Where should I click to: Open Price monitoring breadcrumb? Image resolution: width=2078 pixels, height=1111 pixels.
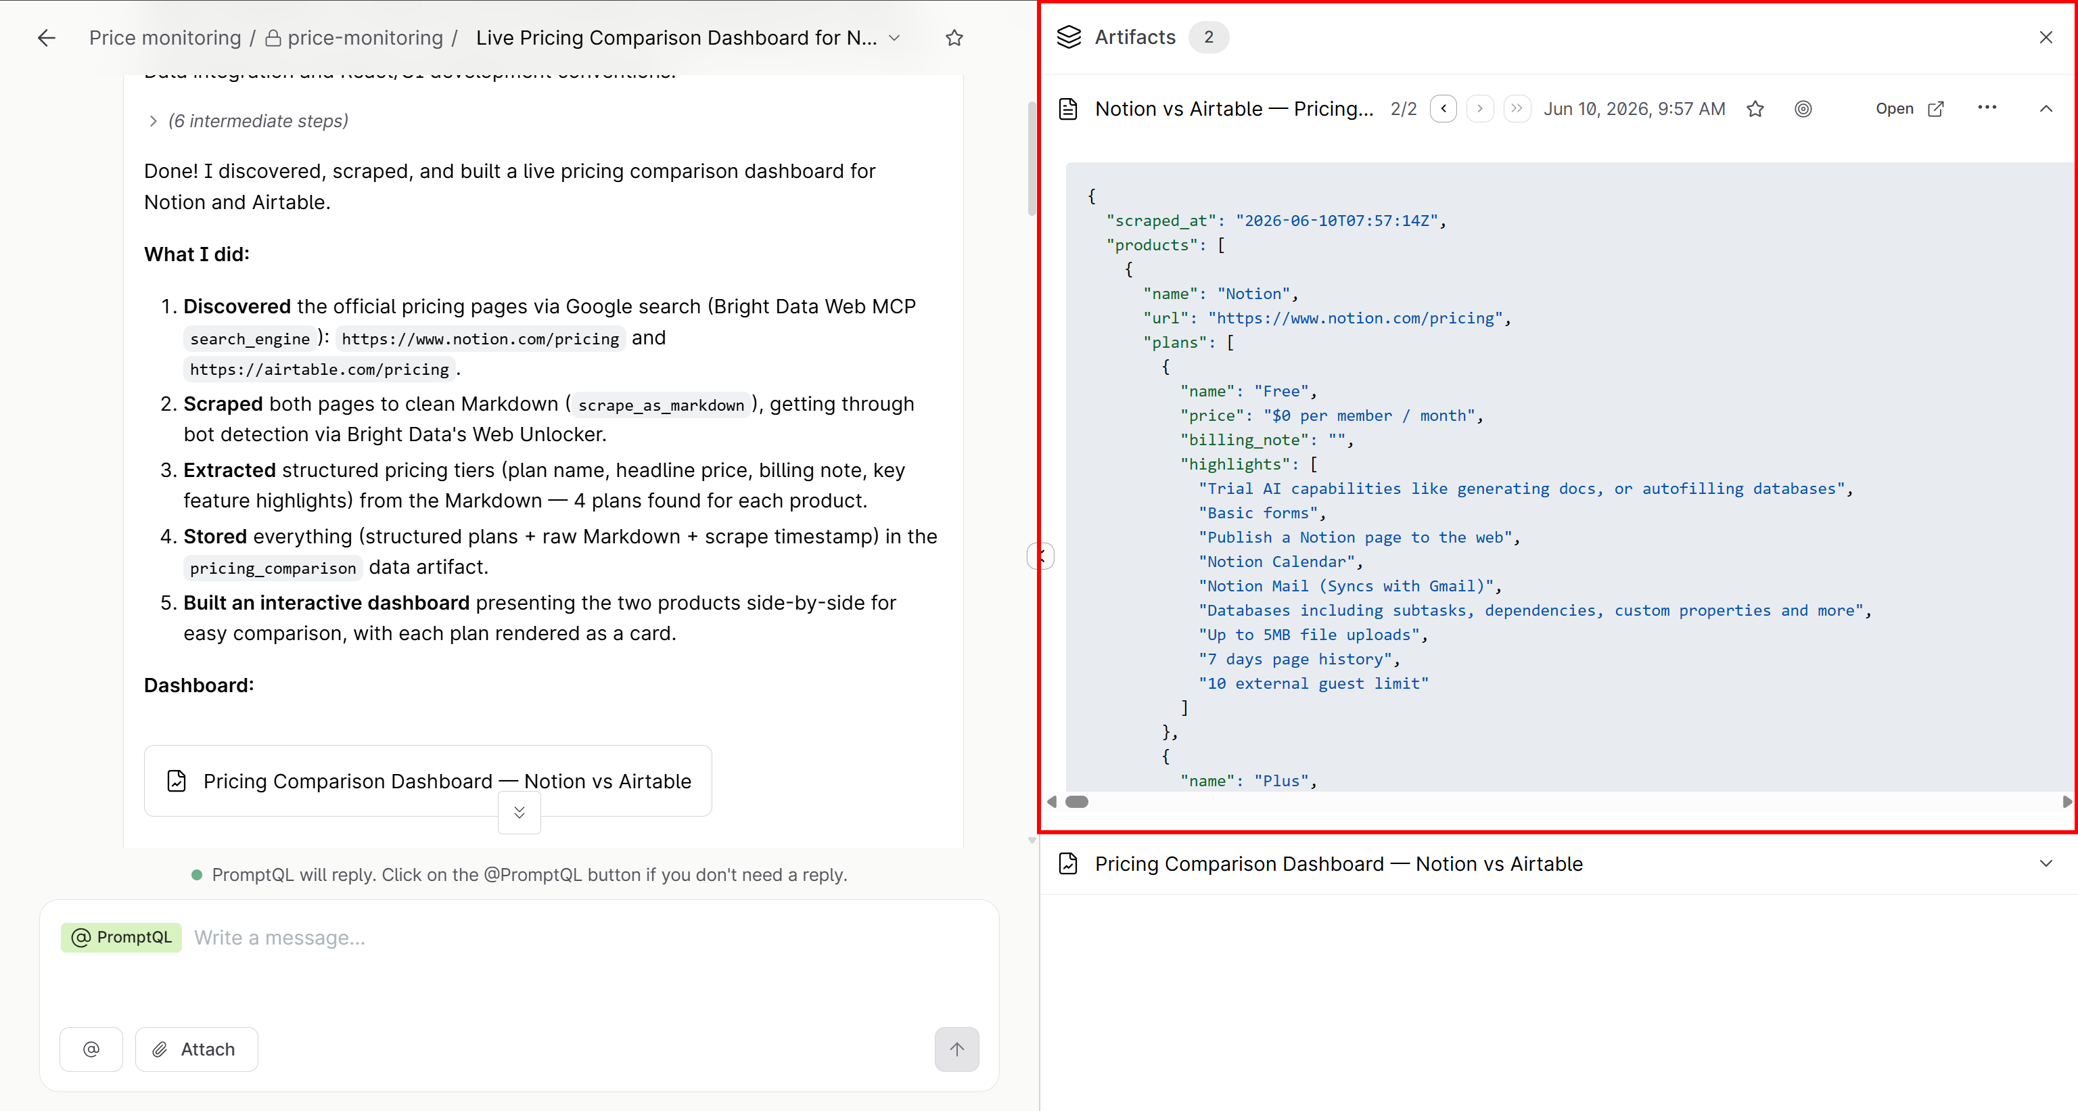point(164,38)
